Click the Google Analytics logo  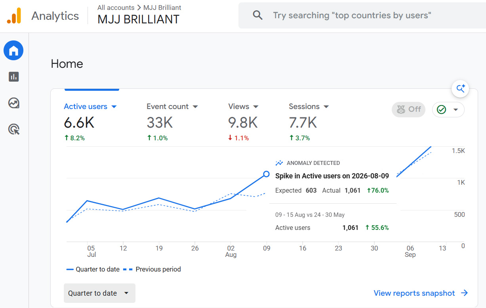[x=14, y=16]
